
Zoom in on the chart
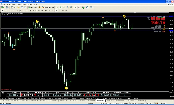point(68,7)
